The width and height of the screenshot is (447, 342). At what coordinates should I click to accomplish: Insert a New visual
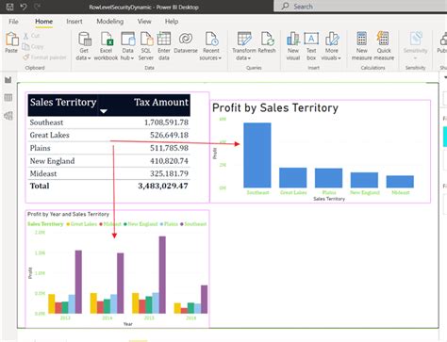pos(293,46)
